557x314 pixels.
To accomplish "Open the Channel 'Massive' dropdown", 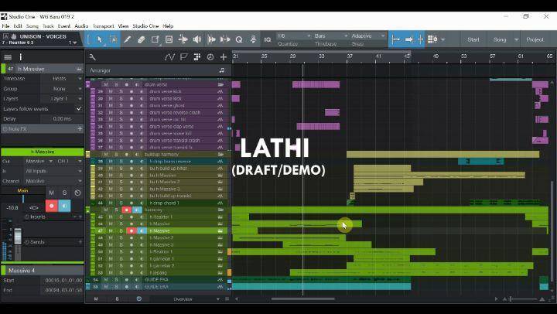I will pos(53,181).
